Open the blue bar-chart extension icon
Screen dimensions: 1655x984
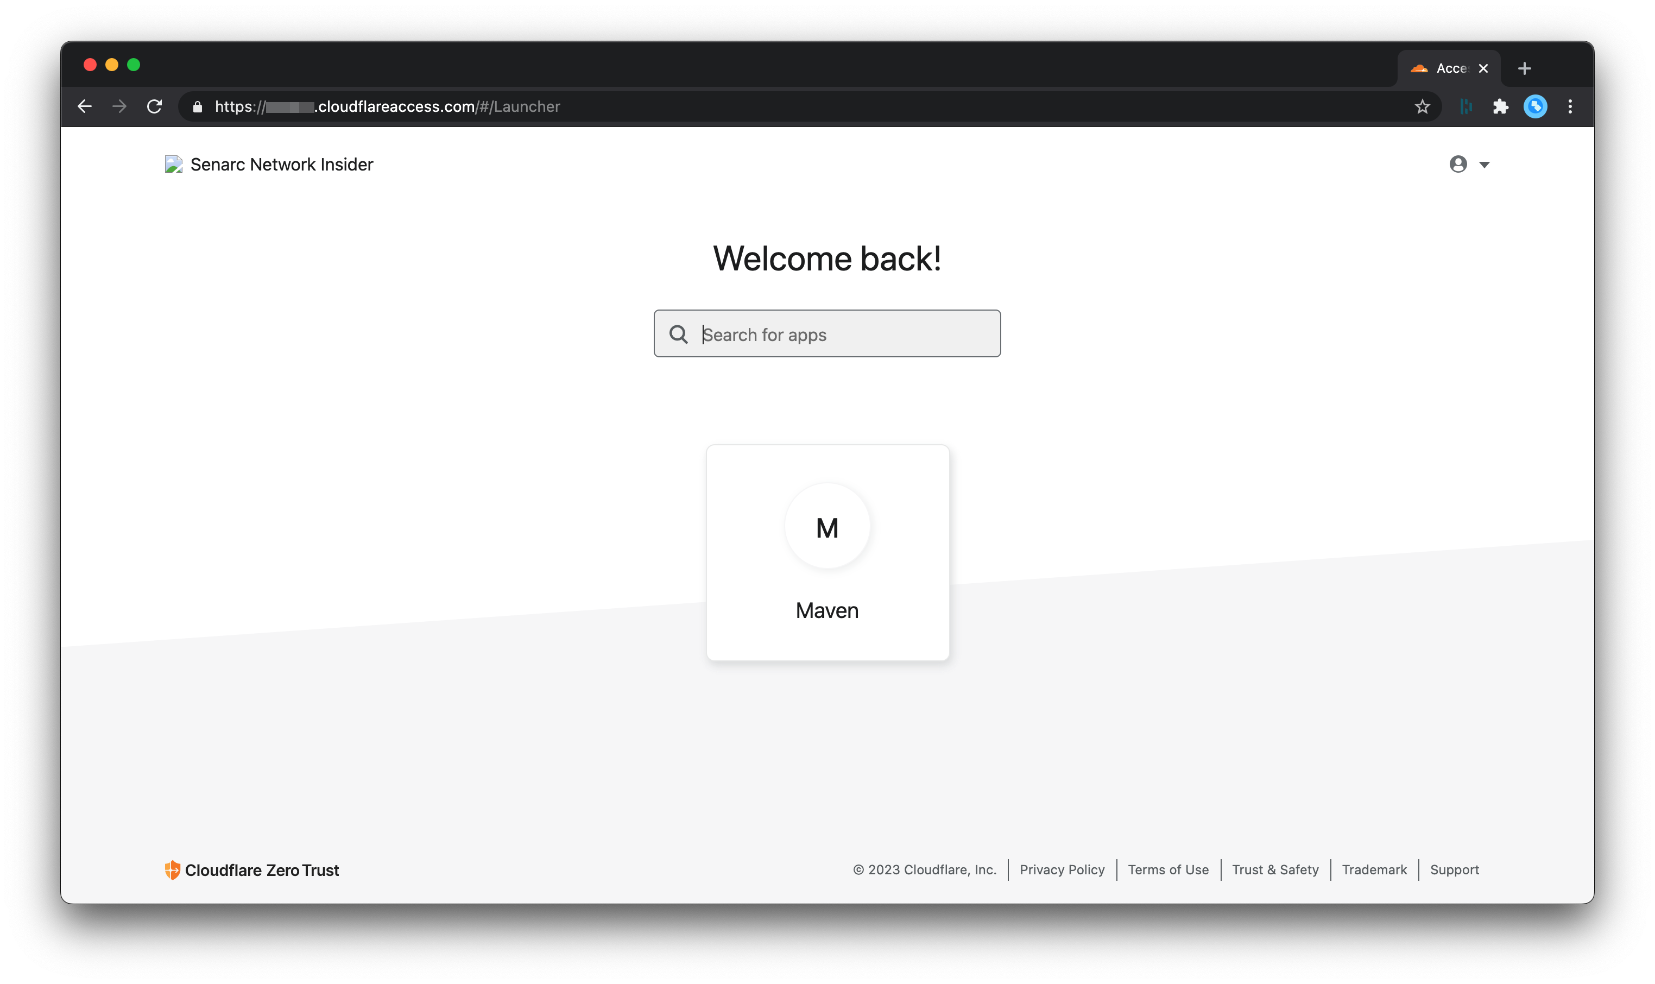(x=1466, y=107)
